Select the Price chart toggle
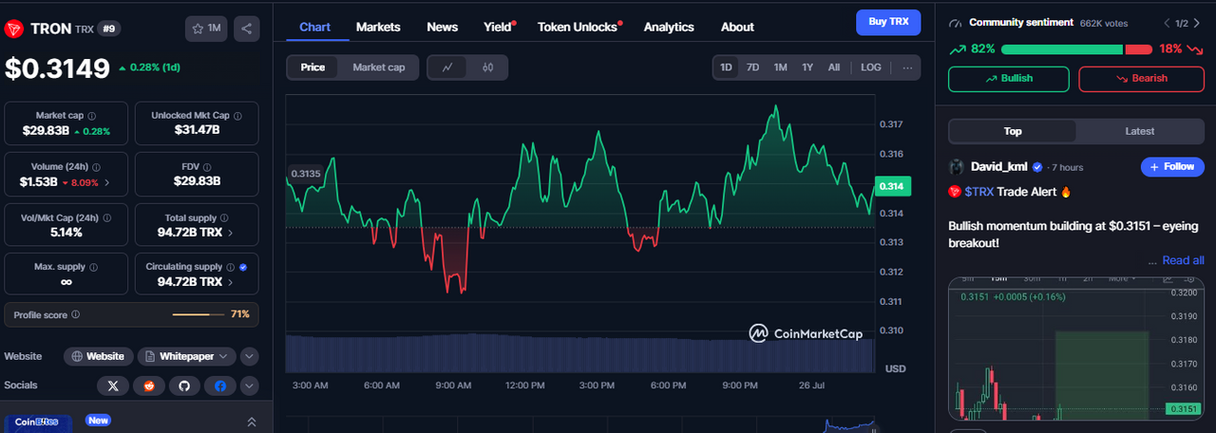This screenshot has width=1216, height=433. tap(313, 67)
